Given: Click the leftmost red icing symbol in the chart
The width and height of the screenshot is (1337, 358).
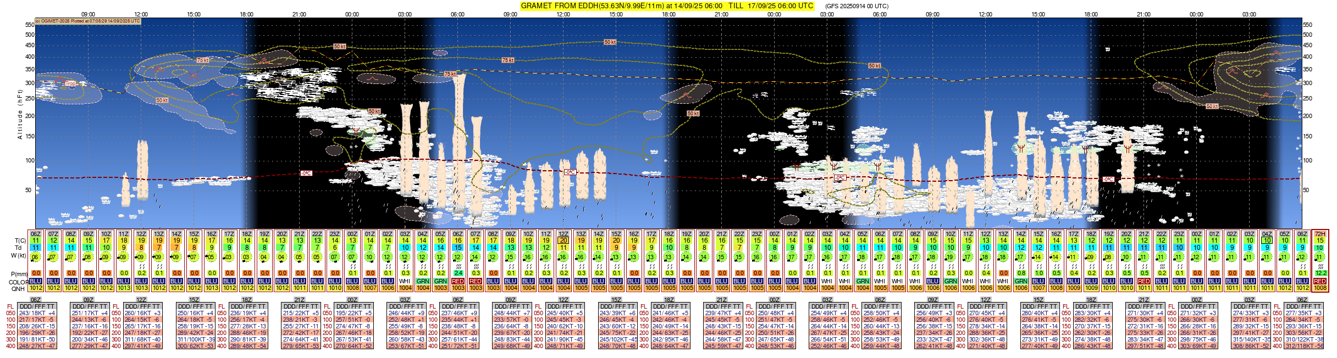Looking at the screenshot, I should coord(356,131).
